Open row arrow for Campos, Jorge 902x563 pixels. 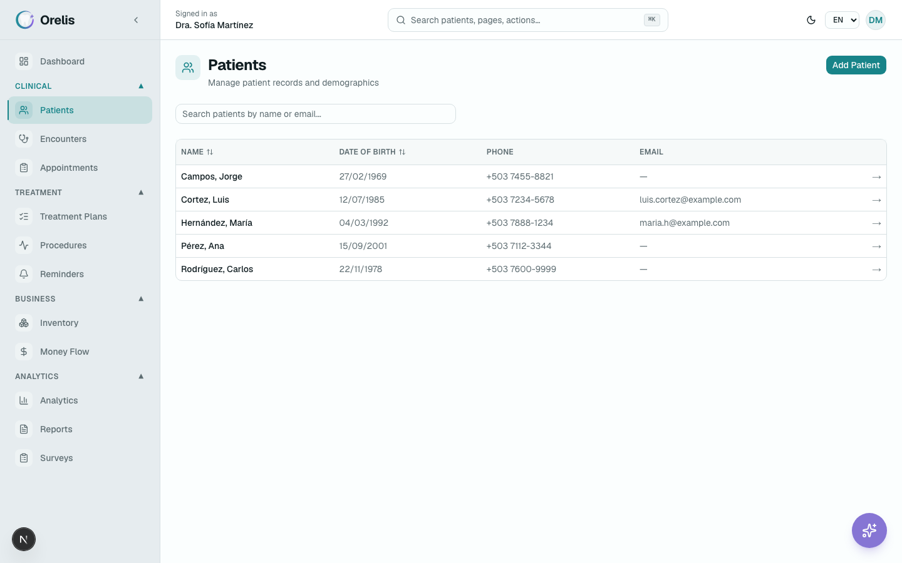(876, 177)
